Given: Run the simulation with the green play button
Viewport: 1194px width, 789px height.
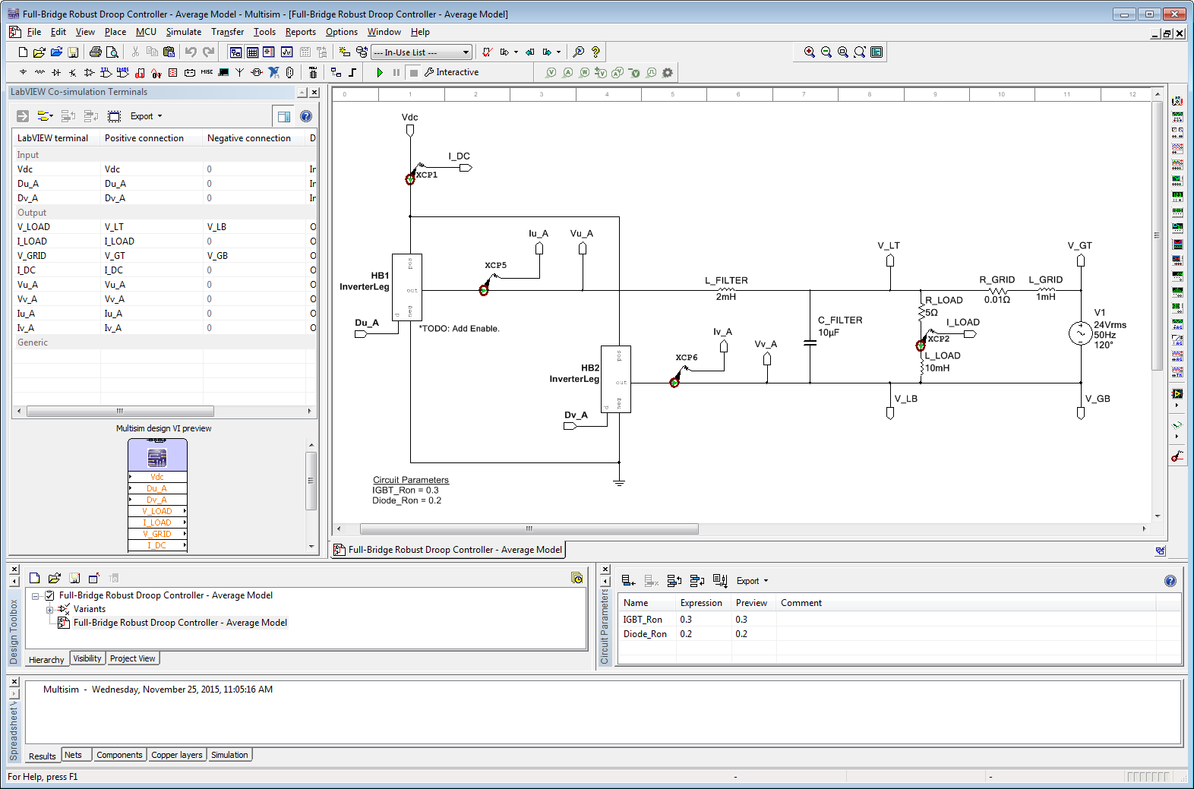Looking at the screenshot, I should pos(380,73).
